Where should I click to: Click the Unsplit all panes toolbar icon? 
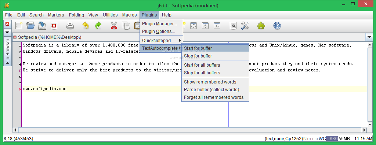(194, 26)
